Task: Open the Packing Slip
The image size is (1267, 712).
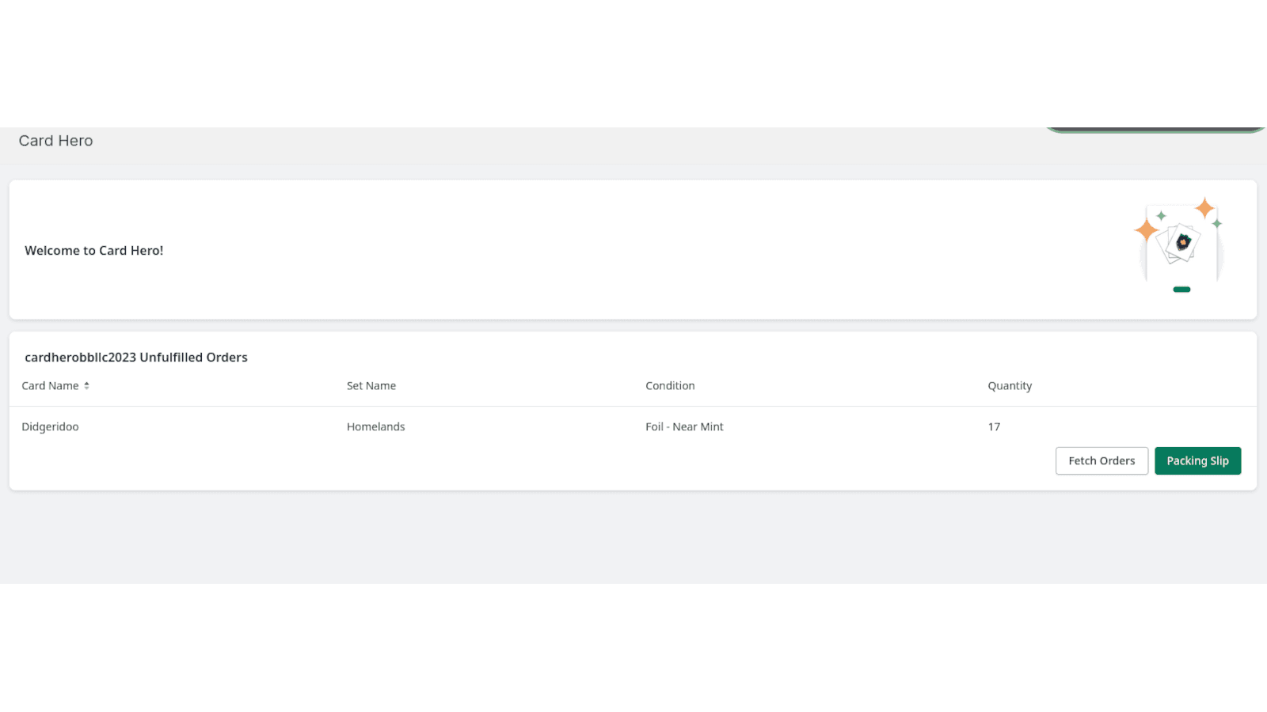Action: click(1197, 461)
